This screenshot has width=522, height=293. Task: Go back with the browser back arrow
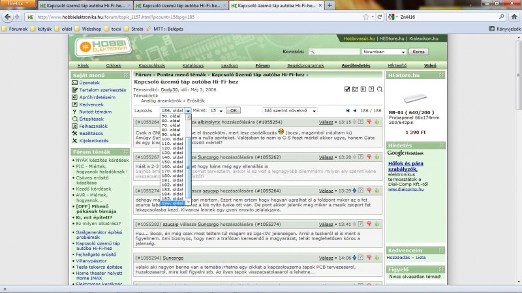(x=8, y=17)
